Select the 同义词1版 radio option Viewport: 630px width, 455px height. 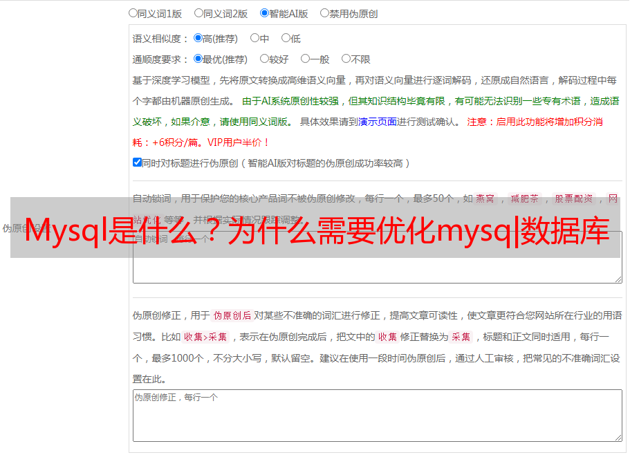[x=133, y=13]
